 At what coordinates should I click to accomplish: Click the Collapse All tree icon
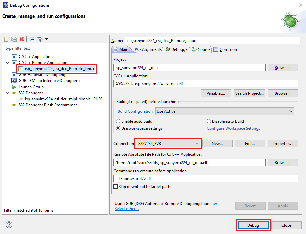pyautogui.click(x=32, y=39)
